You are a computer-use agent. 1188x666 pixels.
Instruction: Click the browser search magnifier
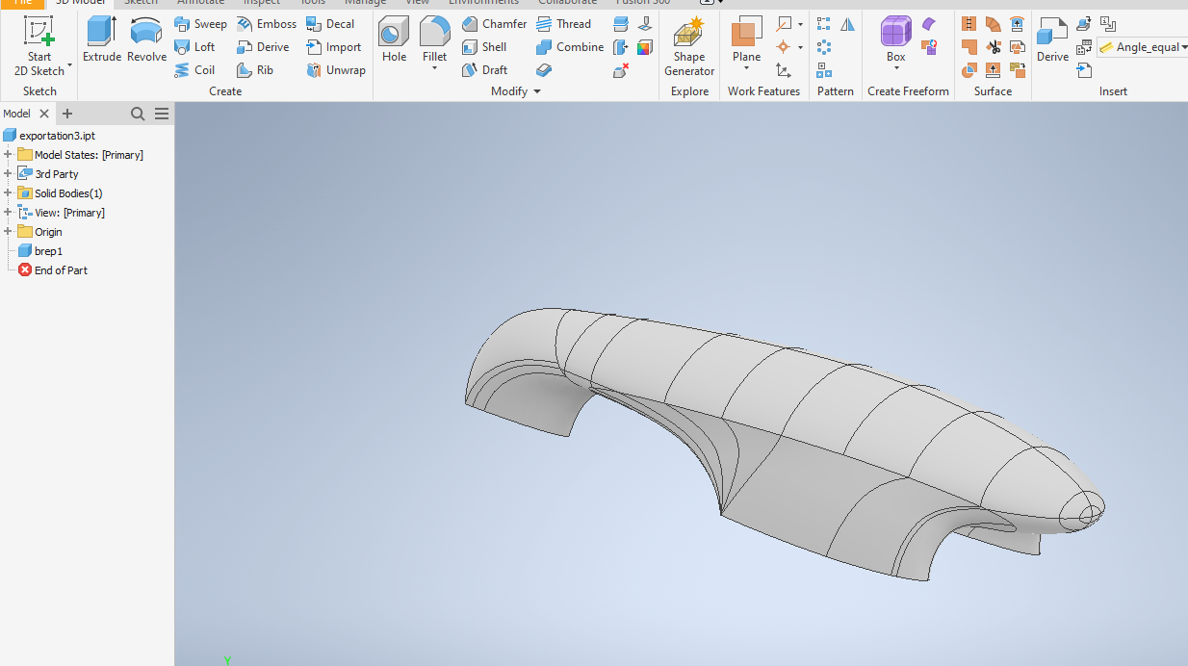click(x=137, y=113)
